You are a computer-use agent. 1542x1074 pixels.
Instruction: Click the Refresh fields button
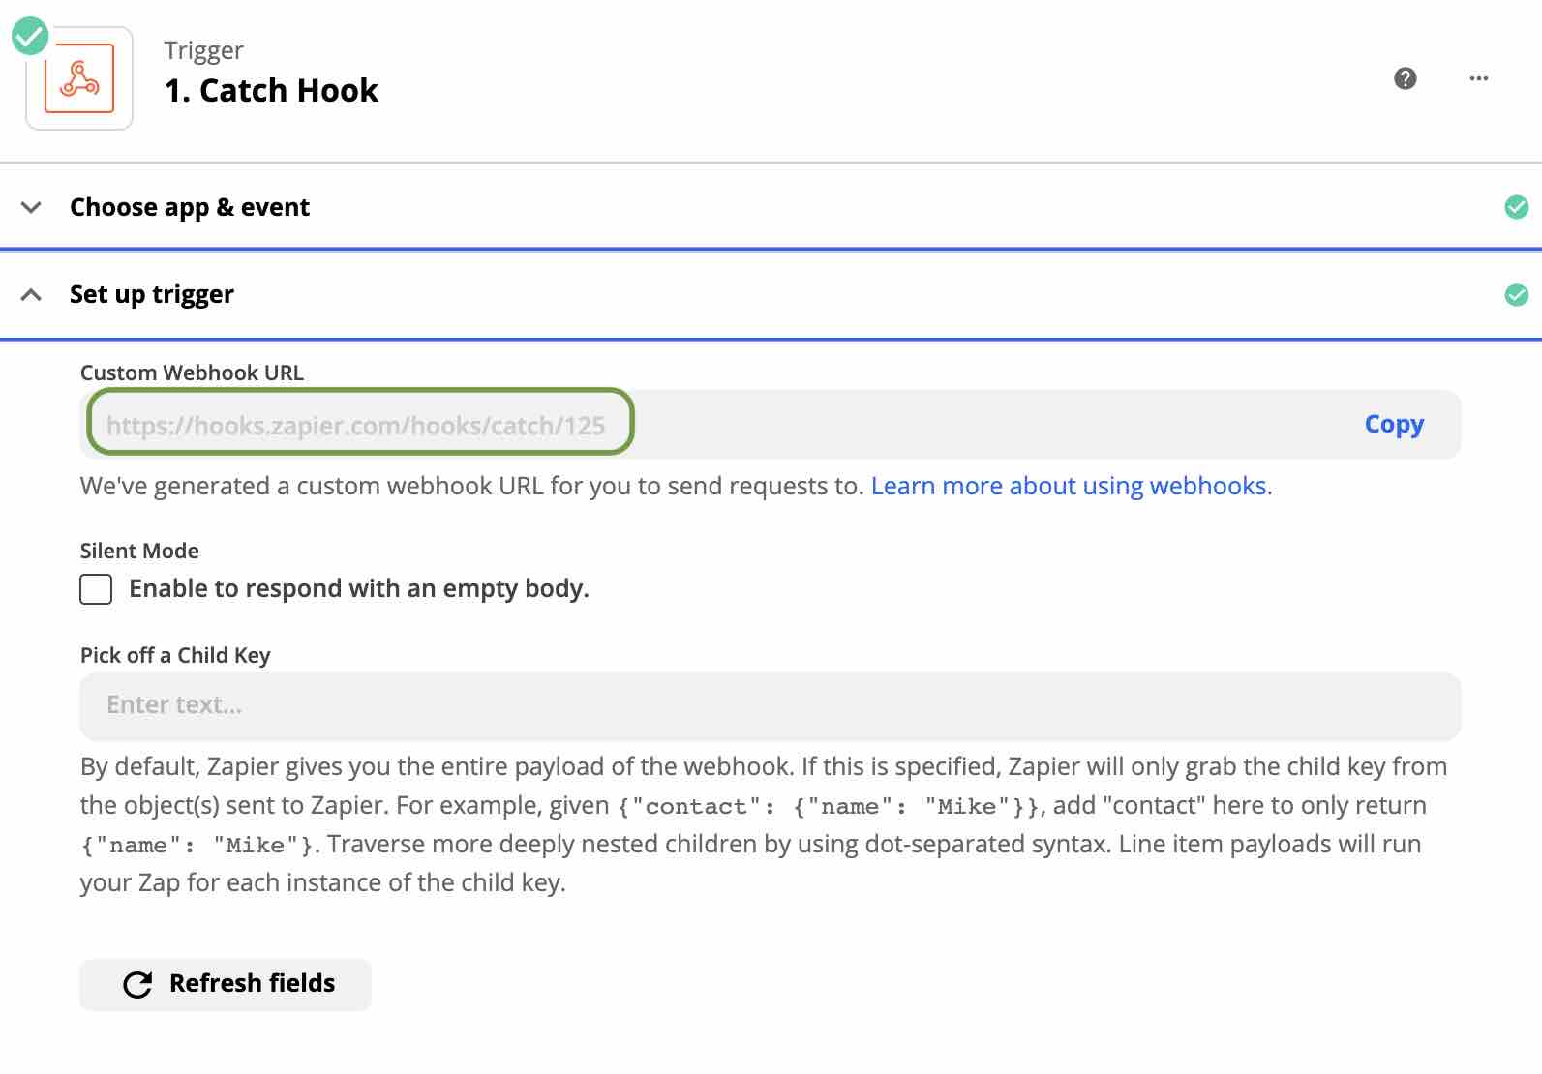pos(226,984)
